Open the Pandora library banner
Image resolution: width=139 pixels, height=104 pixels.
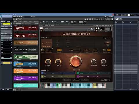click(26, 50)
